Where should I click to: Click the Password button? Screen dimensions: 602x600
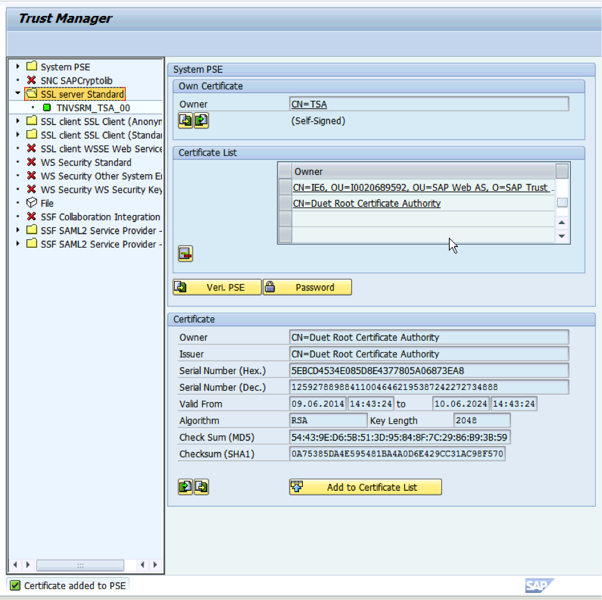pyautogui.click(x=307, y=287)
